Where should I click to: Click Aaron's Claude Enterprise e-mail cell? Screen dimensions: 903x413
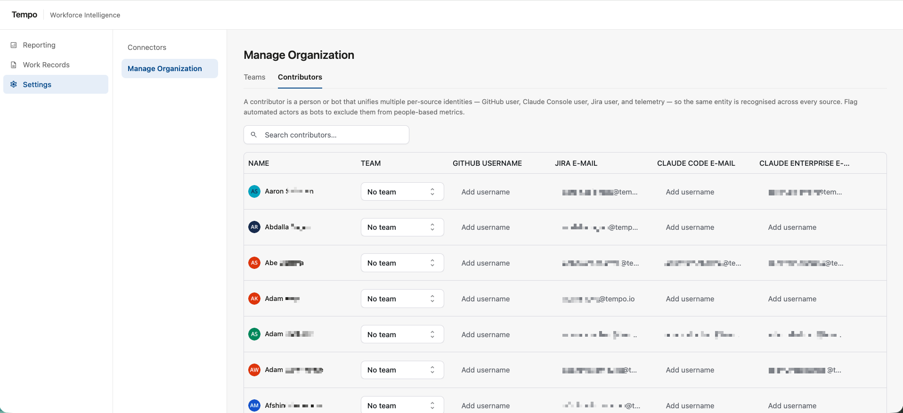[805, 192]
